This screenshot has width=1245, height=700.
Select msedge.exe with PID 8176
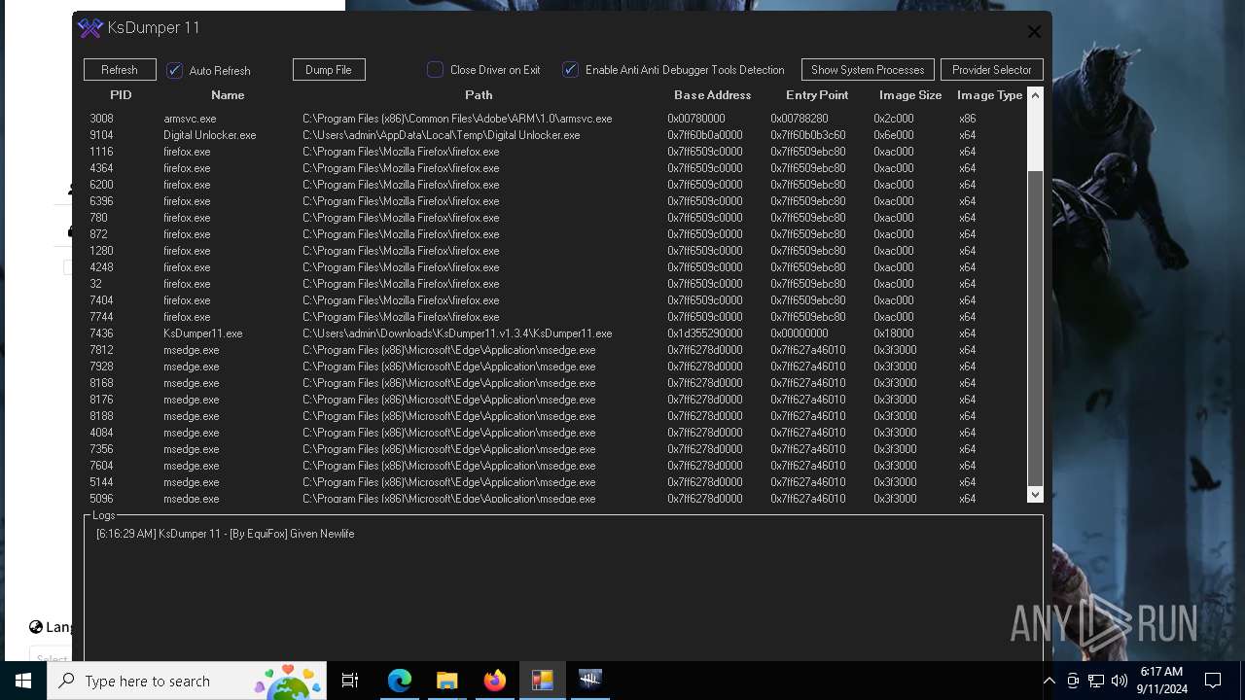click(x=554, y=400)
